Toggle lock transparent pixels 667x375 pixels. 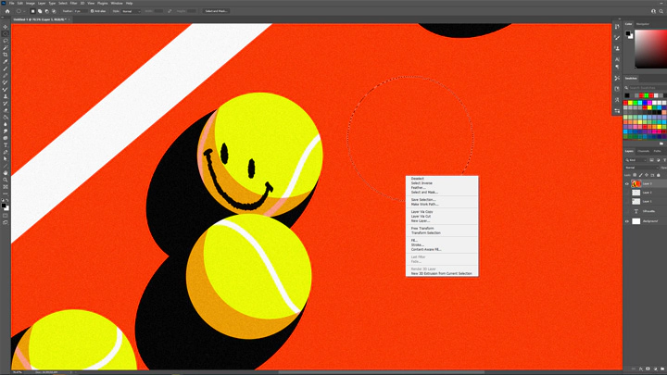pos(635,175)
